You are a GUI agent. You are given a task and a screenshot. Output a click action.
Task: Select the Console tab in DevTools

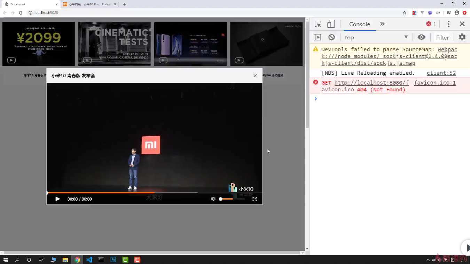(x=360, y=24)
